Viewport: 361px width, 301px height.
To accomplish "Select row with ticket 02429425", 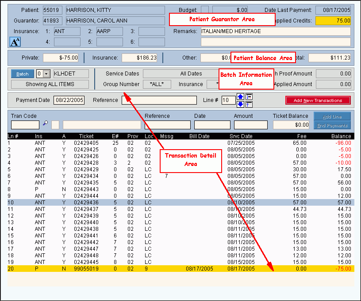I will (x=181, y=150).
